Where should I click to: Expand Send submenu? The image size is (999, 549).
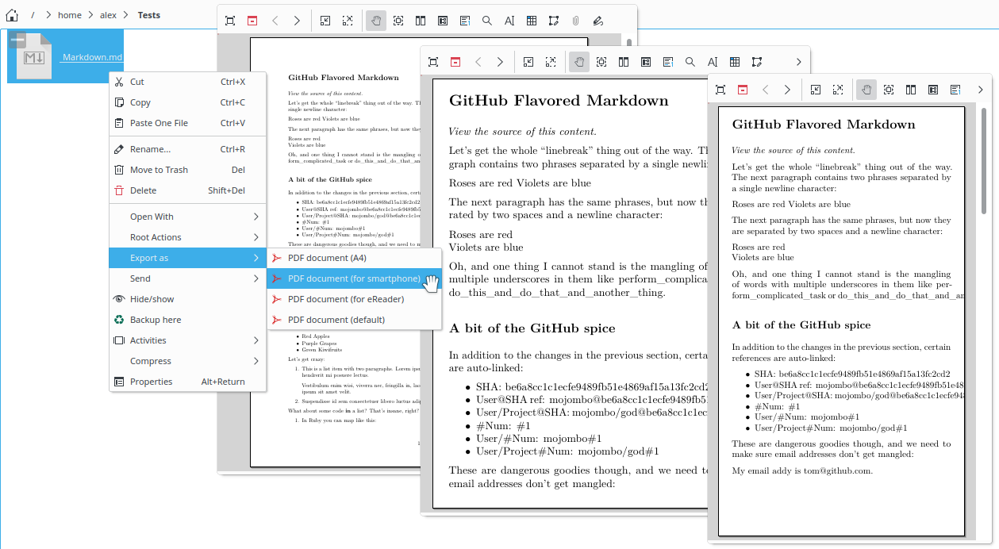click(x=187, y=278)
